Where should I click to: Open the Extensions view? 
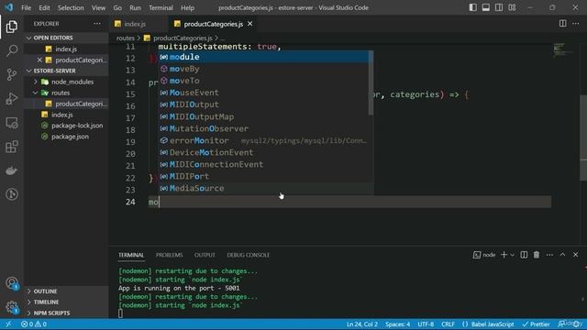click(12, 147)
